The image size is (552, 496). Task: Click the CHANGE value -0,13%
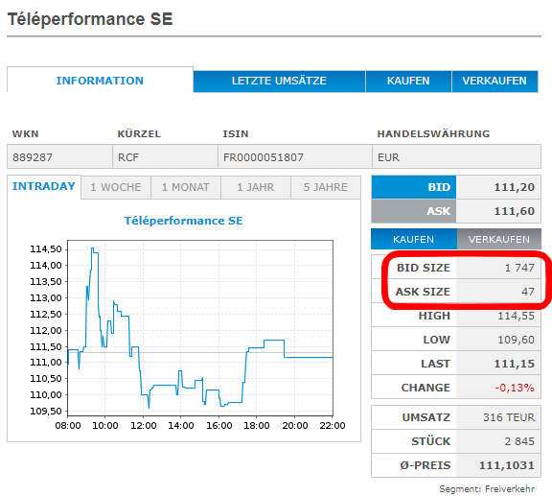point(515,388)
